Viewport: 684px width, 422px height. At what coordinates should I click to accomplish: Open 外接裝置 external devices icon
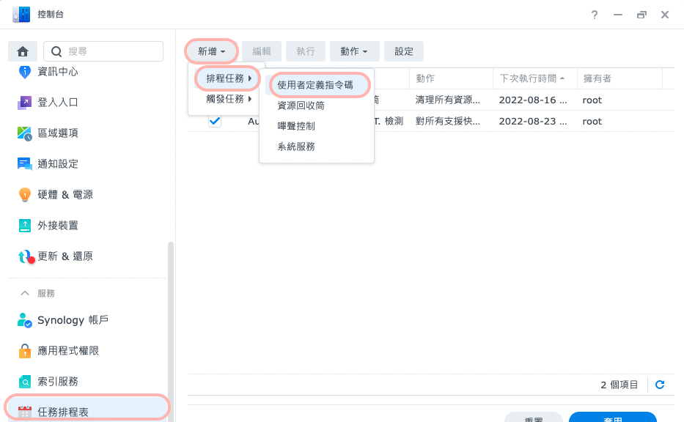click(25, 226)
